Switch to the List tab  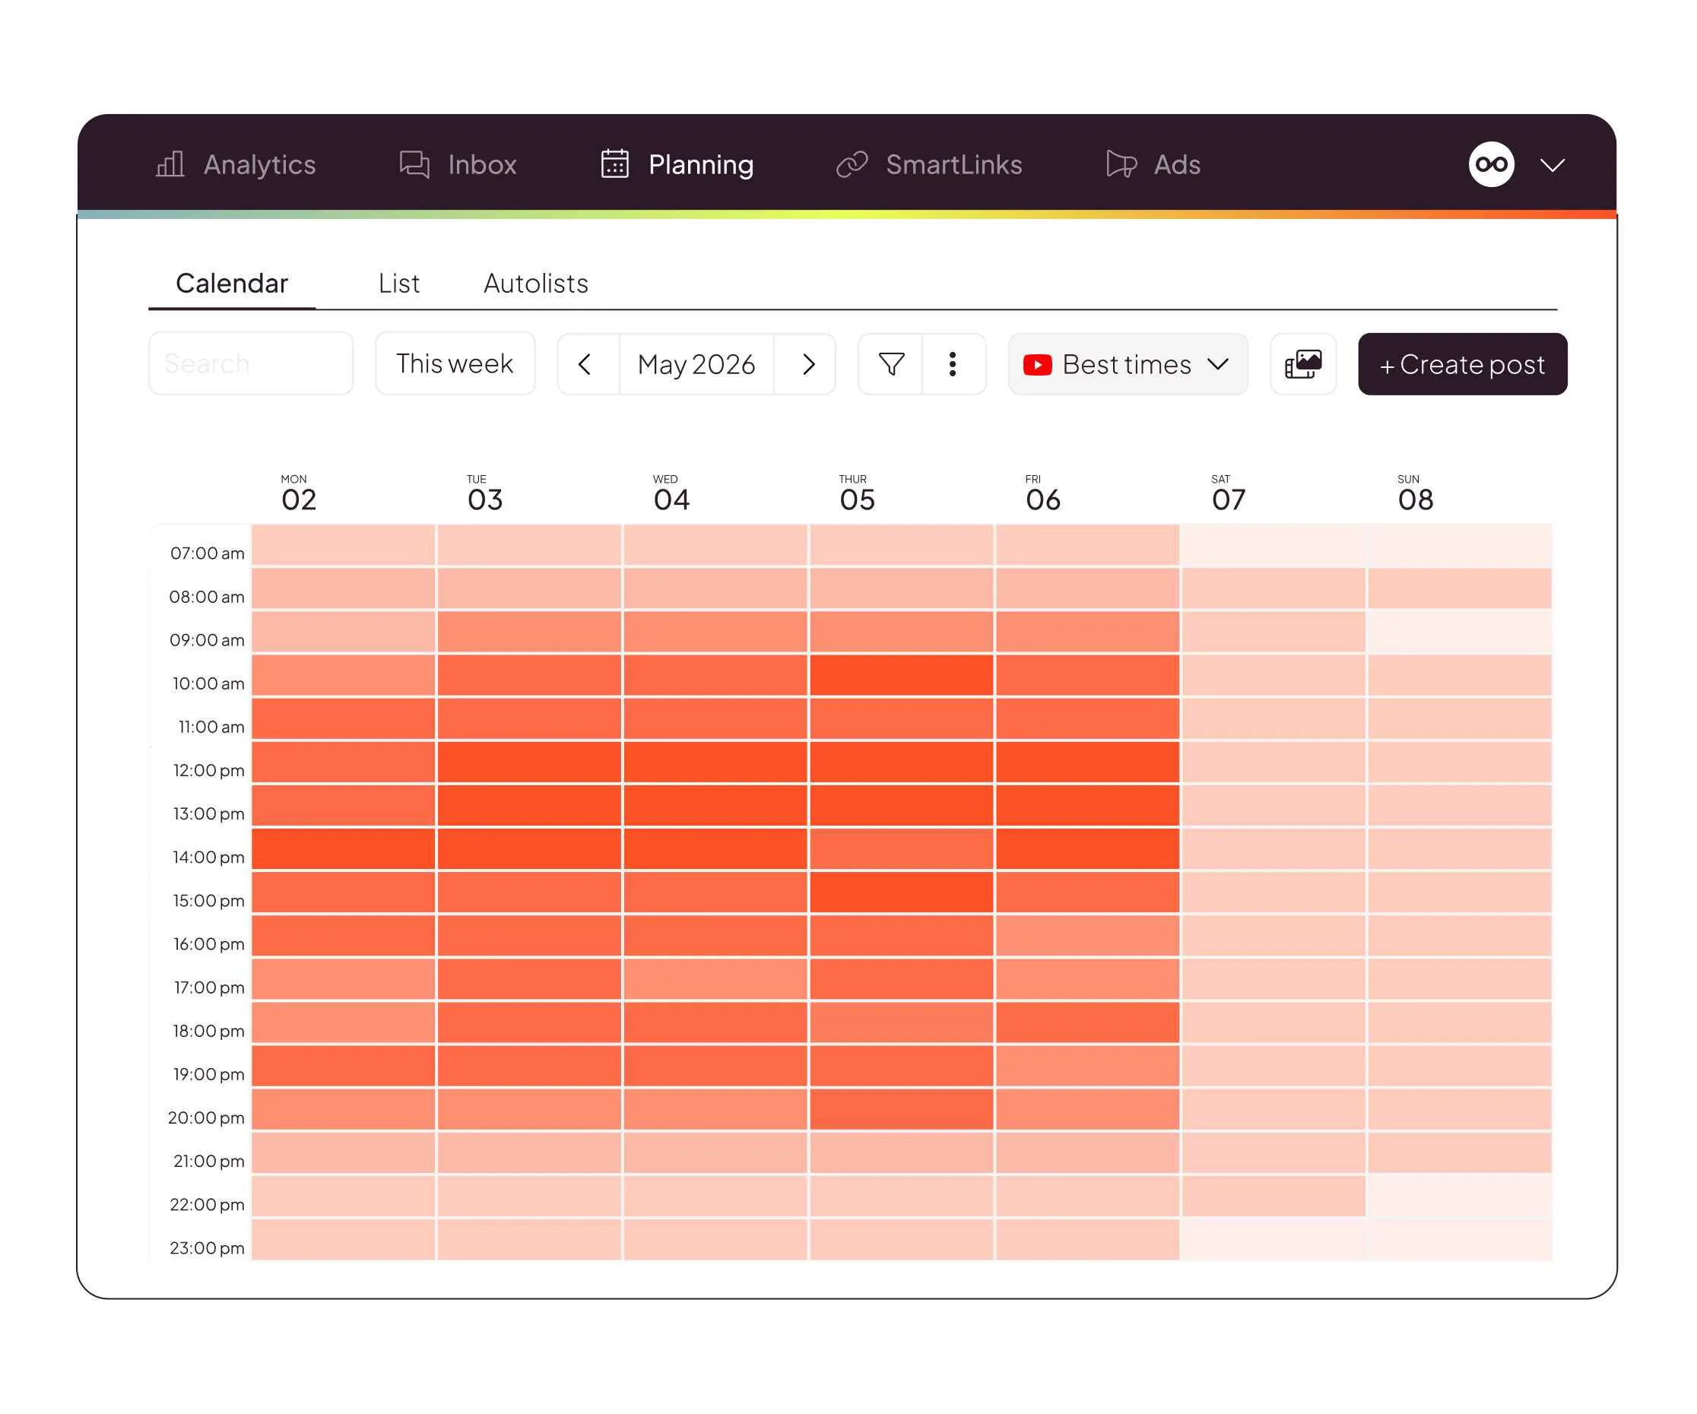pos(398,284)
